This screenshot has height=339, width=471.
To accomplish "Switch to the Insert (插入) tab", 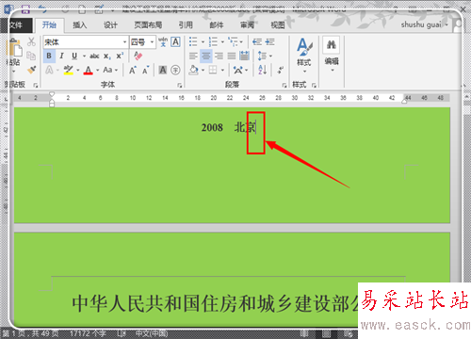I will pyautogui.click(x=80, y=25).
